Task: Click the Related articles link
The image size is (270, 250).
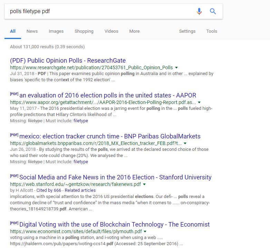Action: (80, 190)
